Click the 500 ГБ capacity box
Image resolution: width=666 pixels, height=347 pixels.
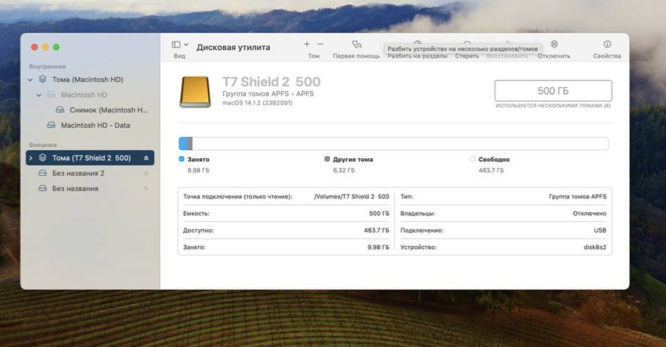(x=553, y=91)
